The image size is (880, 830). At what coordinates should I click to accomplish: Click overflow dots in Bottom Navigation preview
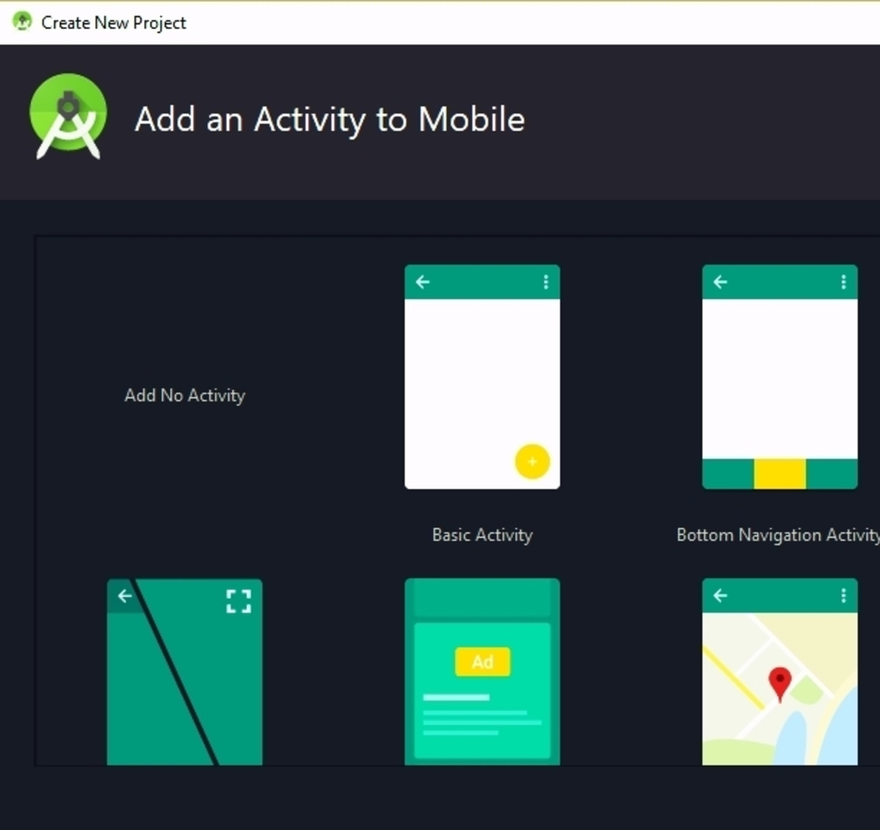tap(843, 282)
